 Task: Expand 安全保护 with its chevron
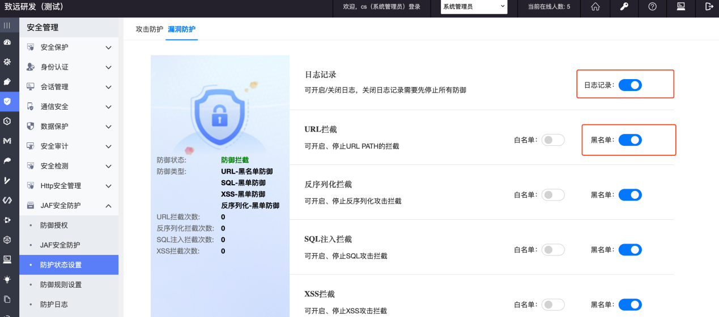[108, 47]
